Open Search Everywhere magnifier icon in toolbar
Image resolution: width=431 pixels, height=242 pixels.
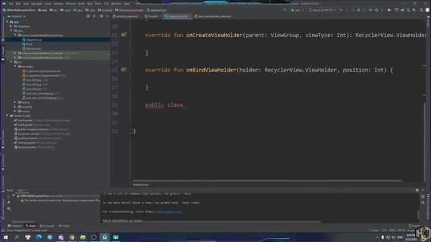[422, 10]
